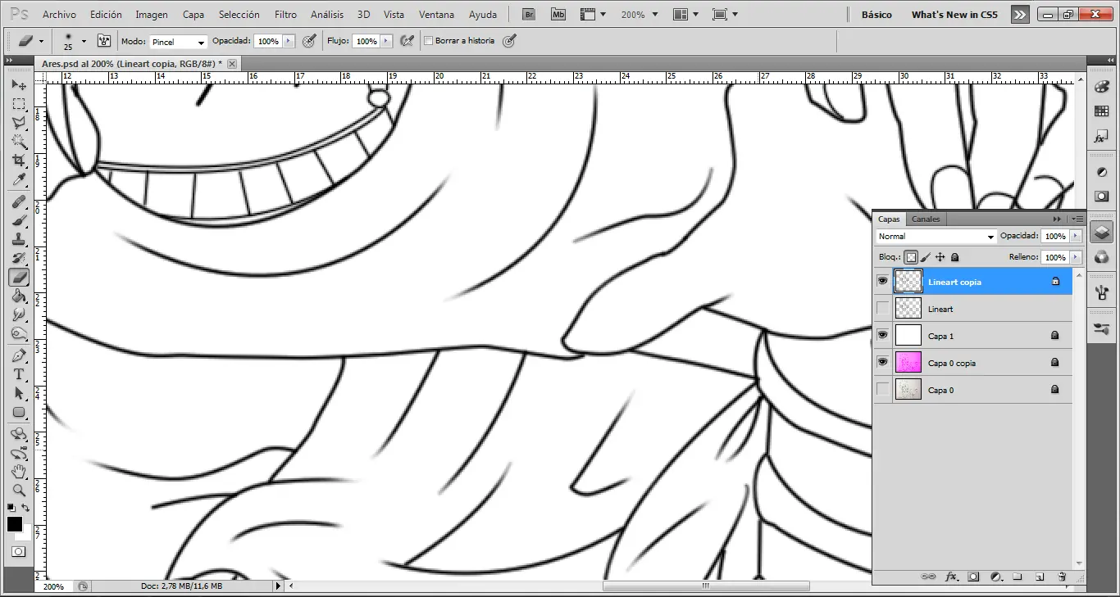Select the Magic Wand tool

pyautogui.click(x=19, y=142)
